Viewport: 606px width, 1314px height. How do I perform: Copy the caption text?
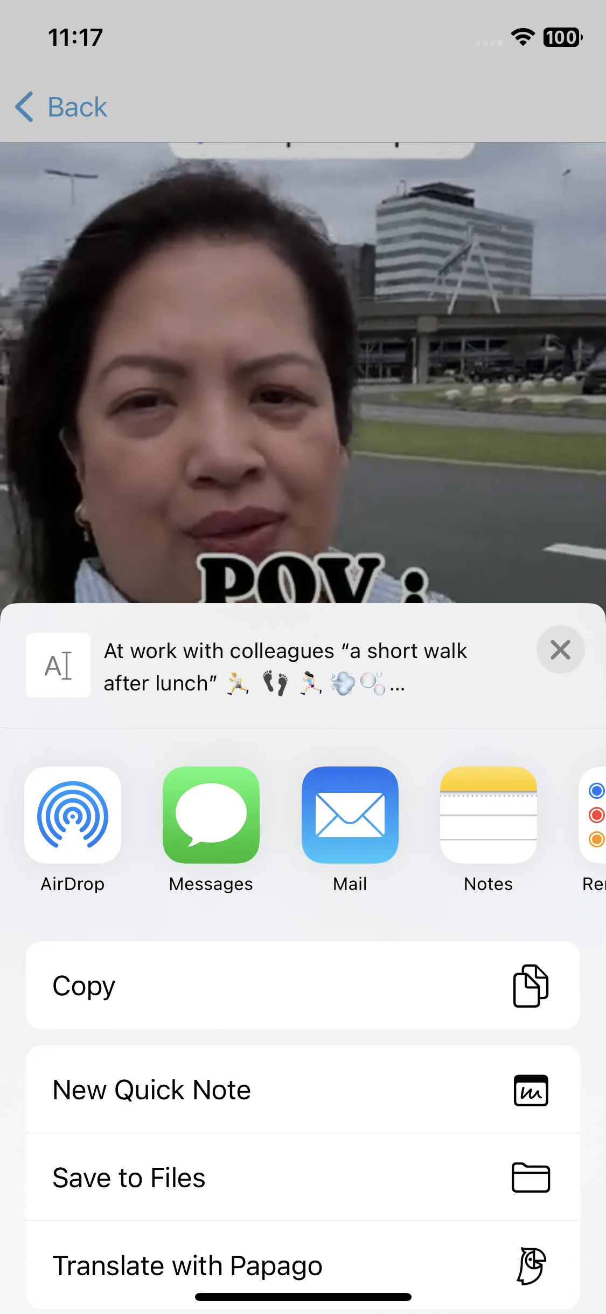point(303,985)
